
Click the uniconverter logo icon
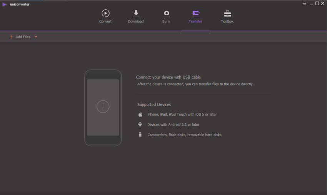[5, 4]
